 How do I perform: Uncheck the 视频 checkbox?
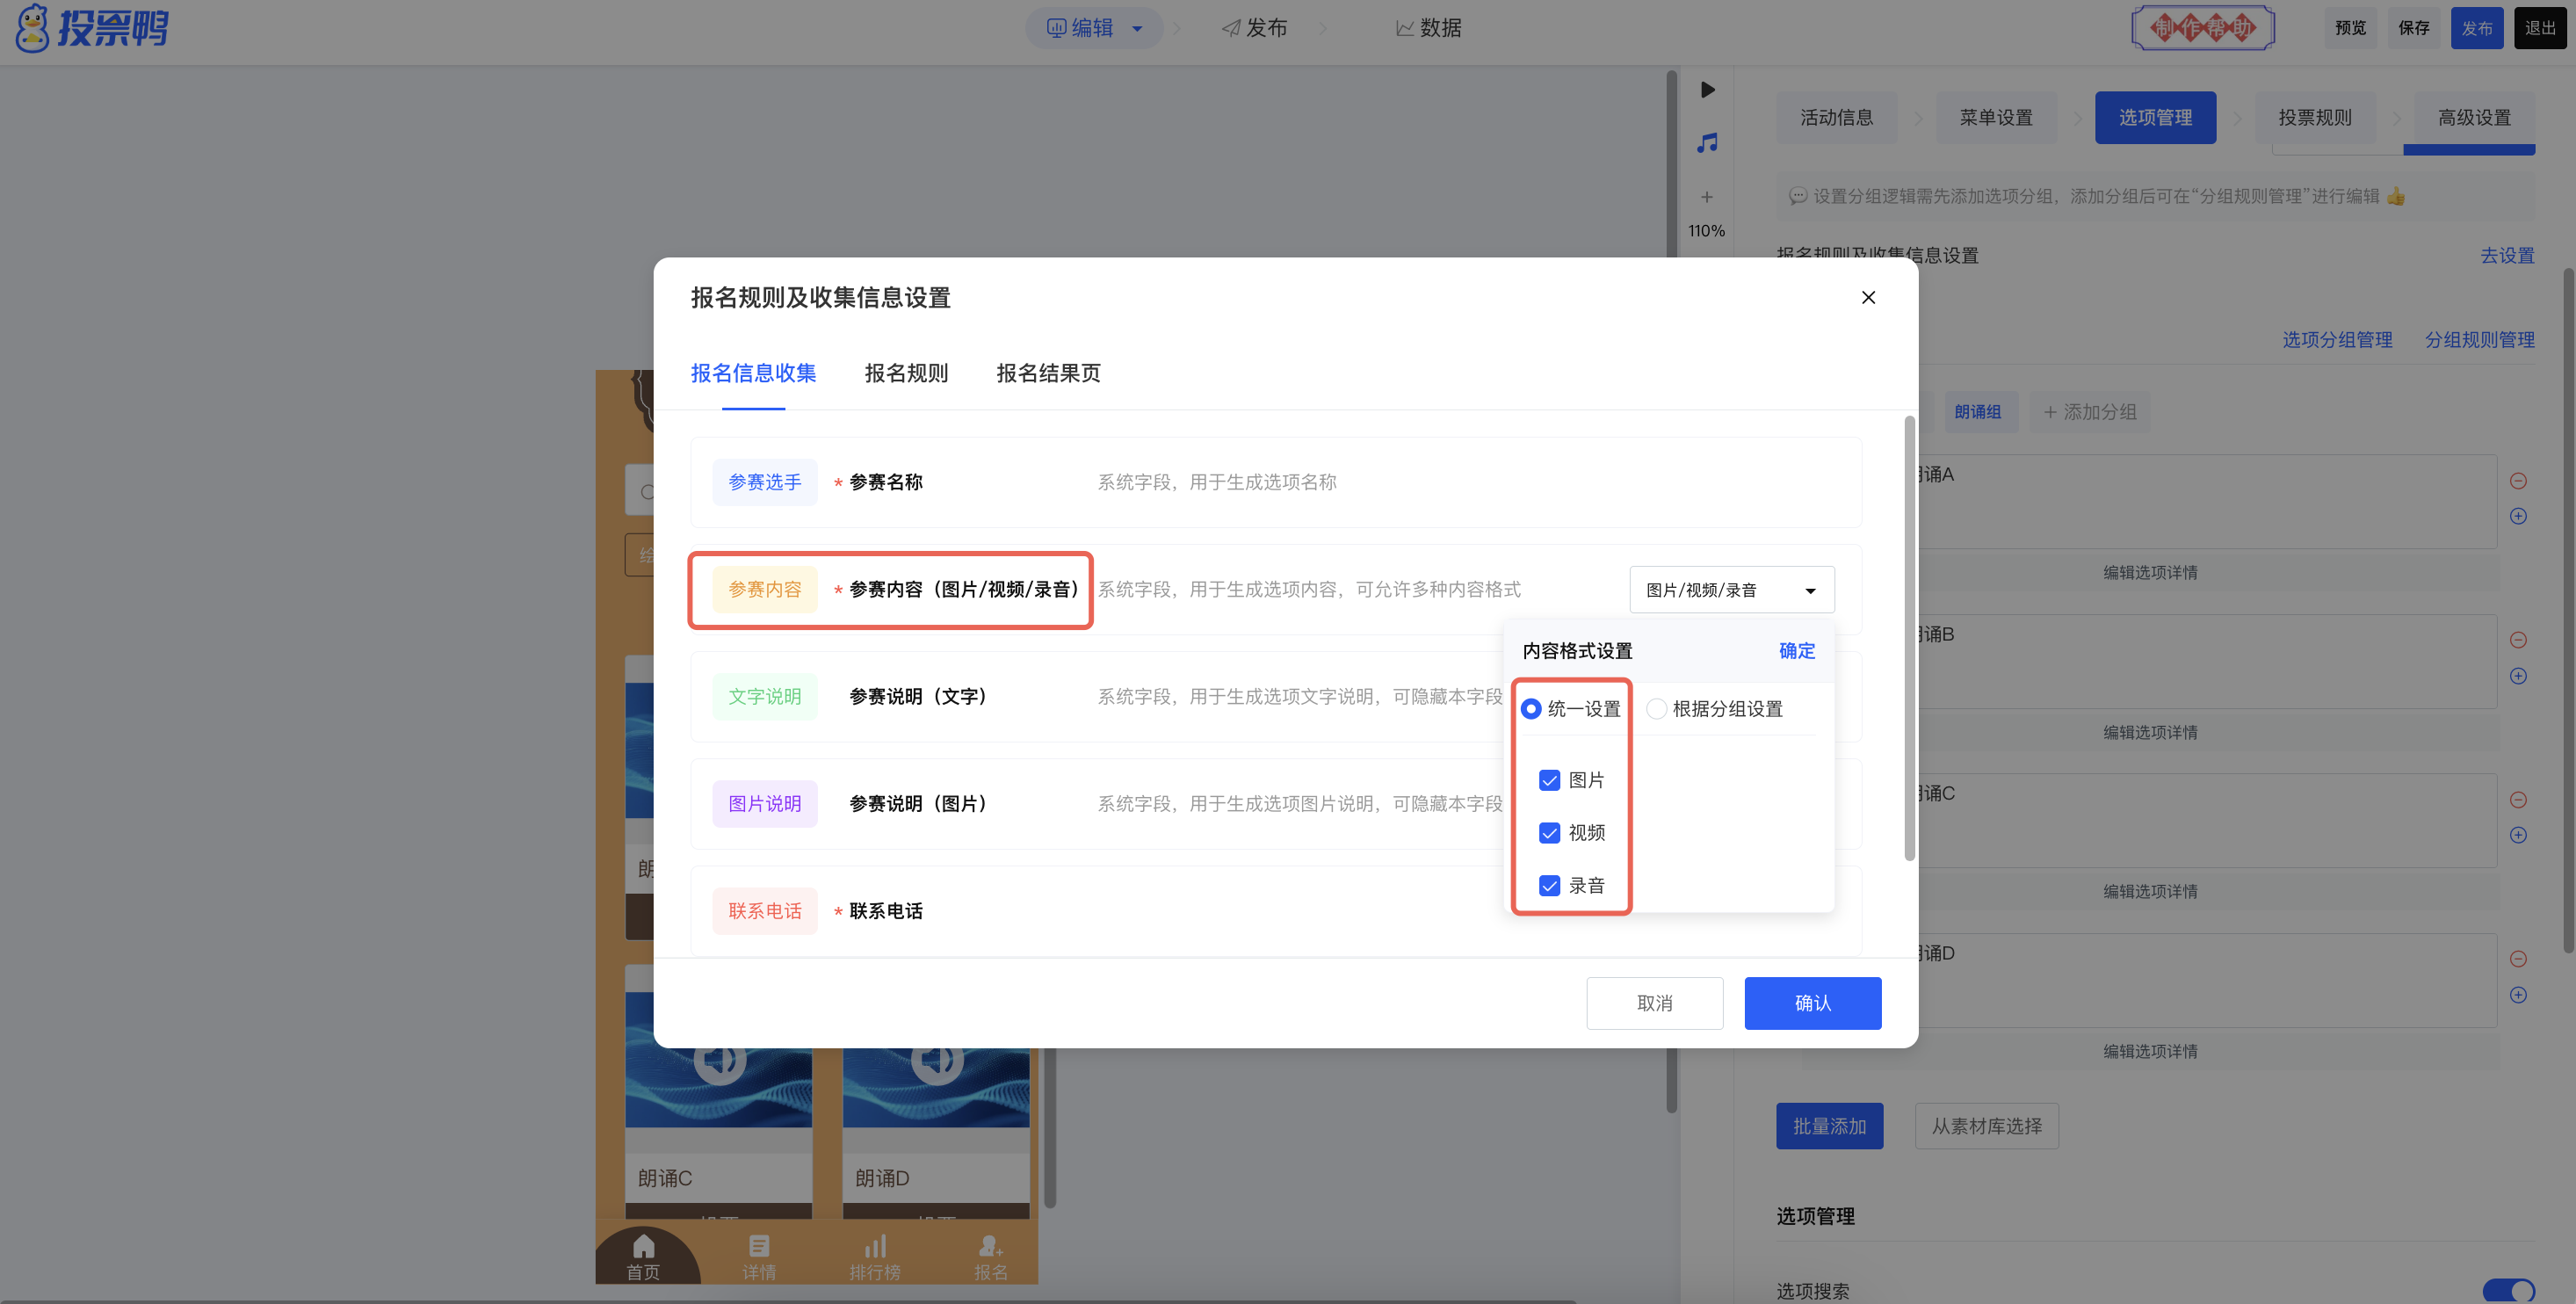click(1549, 833)
